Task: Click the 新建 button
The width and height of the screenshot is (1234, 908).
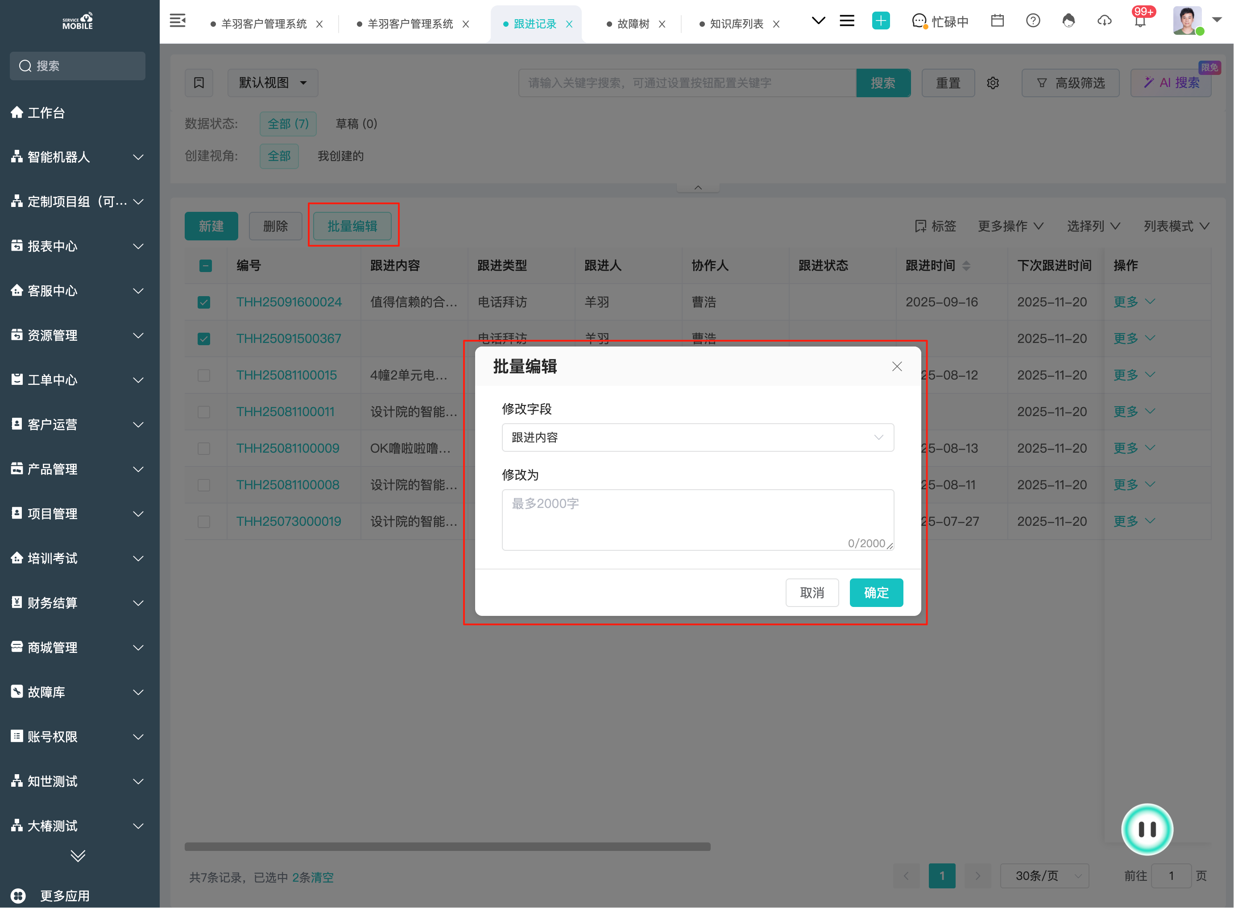Action: 211,226
